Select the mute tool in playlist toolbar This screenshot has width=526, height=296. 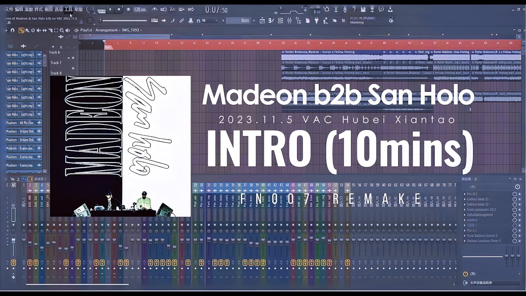click(x=39, y=30)
